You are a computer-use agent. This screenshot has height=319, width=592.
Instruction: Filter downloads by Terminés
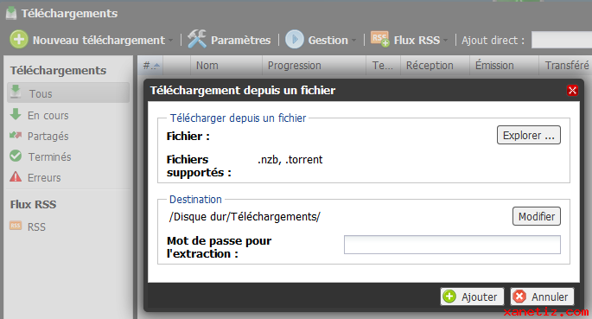pos(49,157)
